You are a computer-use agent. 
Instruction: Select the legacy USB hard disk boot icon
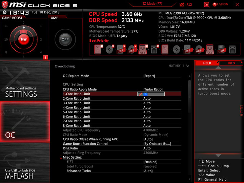187,49
